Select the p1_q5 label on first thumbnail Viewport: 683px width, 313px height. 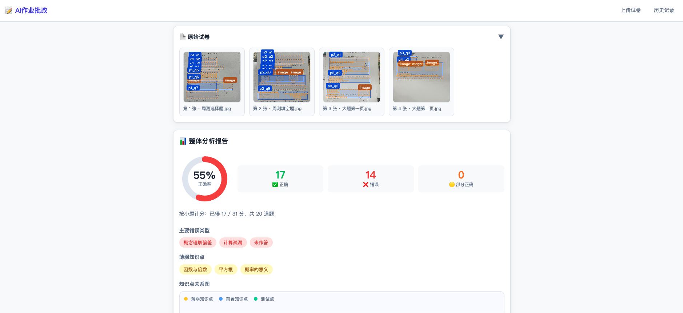194,70
